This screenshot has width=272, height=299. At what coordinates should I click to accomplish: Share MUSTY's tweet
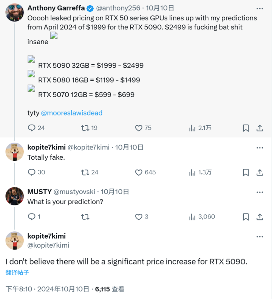(x=260, y=217)
